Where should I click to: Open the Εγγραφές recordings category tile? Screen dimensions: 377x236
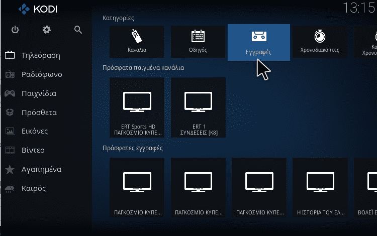click(x=259, y=42)
